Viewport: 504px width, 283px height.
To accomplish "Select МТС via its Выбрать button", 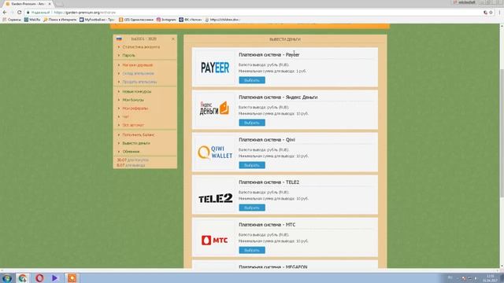I will (x=252, y=250).
